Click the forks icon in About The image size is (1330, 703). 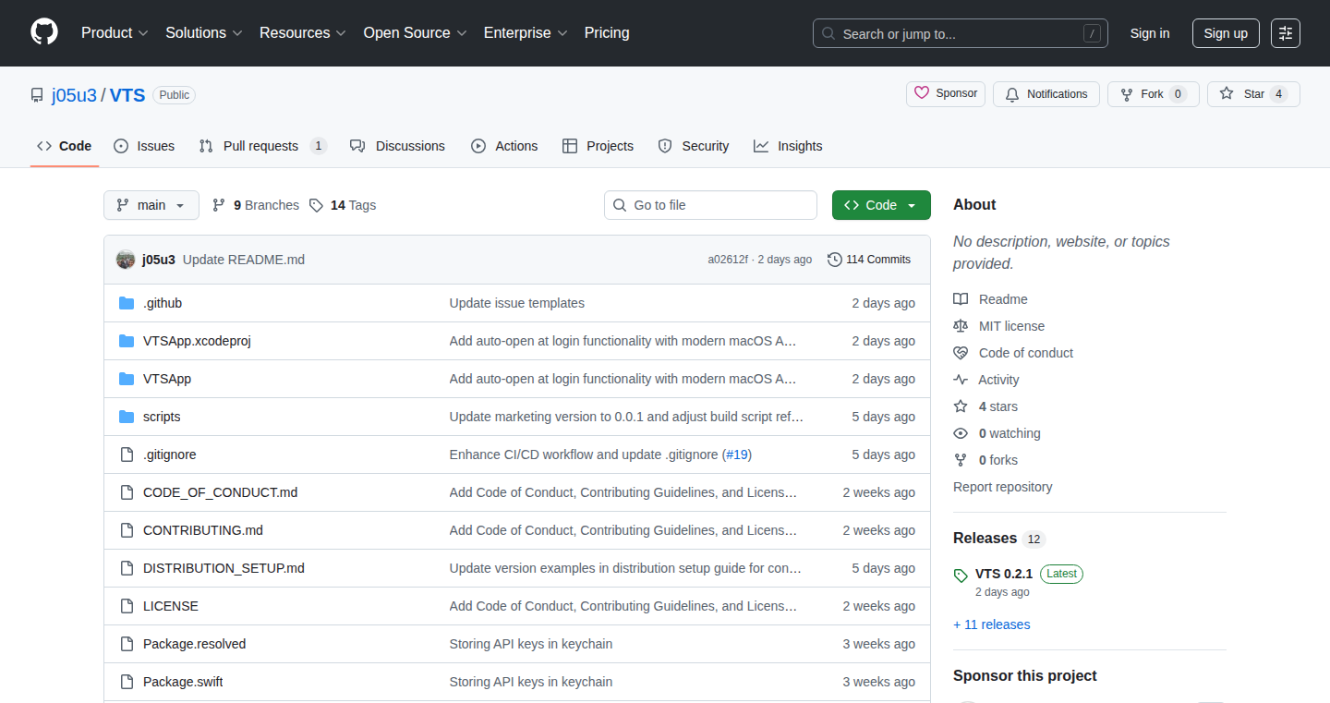pyautogui.click(x=961, y=460)
